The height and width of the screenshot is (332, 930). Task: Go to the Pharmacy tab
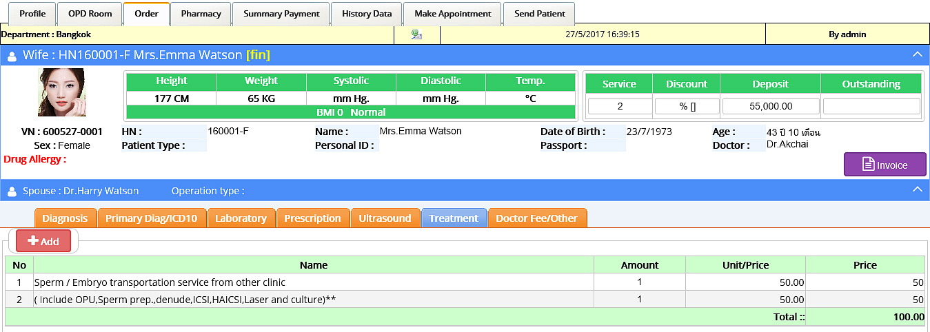[201, 14]
